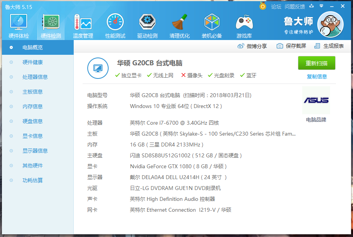Click the GeForce GTX 1080 graphics value
353x237 pixels.
178,166
